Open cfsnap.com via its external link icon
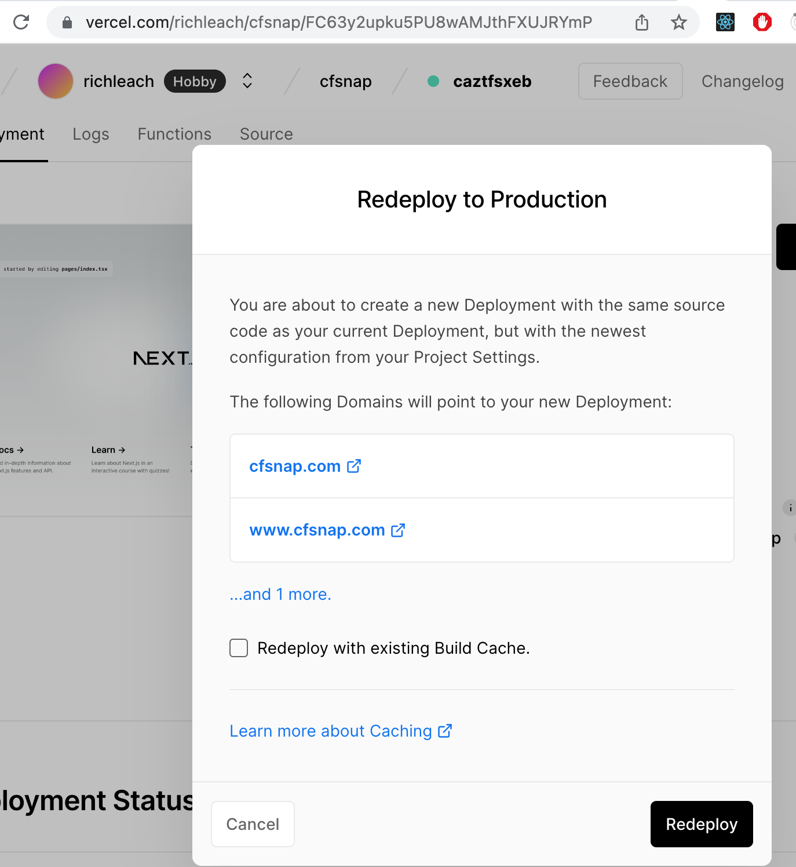This screenshot has width=796, height=867. 353,465
